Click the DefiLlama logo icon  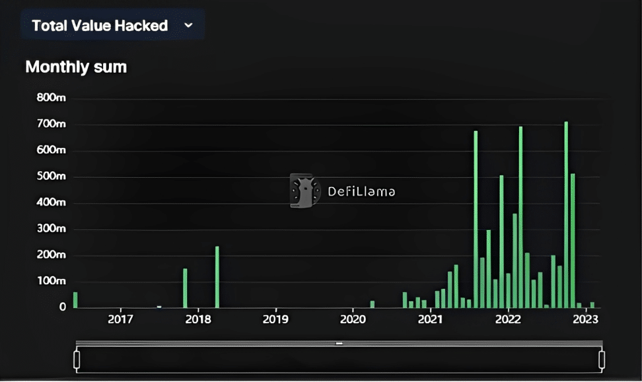pyautogui.click(x=304, y=190)
